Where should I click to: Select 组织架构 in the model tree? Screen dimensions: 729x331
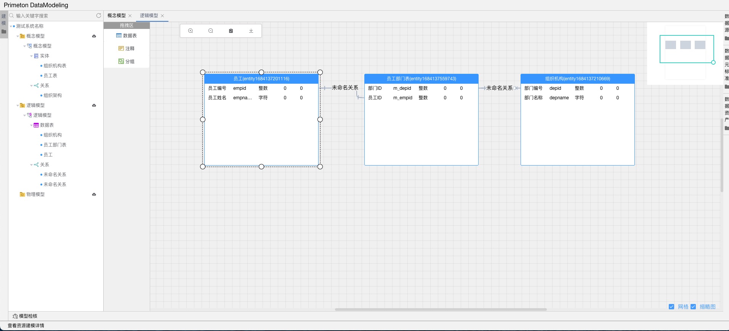(53, 95)
